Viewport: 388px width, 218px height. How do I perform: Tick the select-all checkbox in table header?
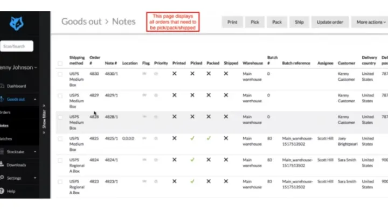(60, 64)
